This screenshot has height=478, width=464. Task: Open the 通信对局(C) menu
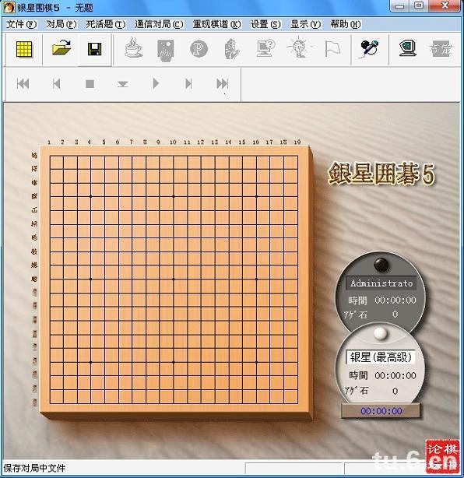coord(159,24)
